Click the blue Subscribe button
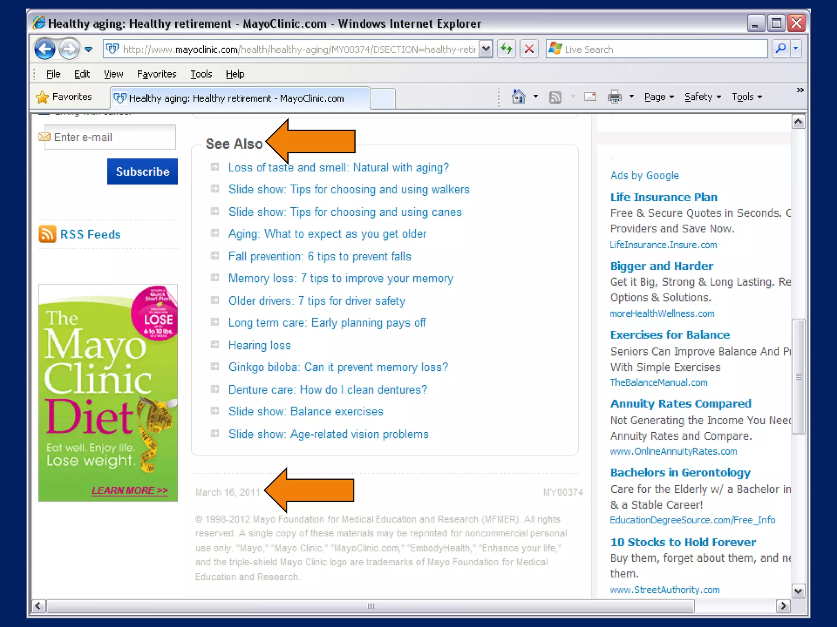 [x=142, y=171]
